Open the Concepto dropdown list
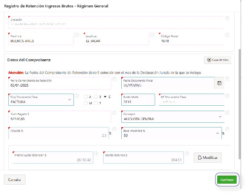247x194 pixels. (220, 116)
